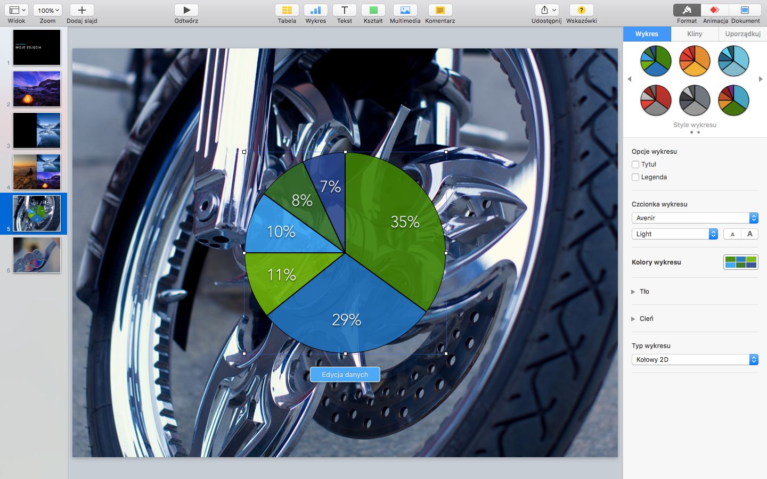Image resolution: width=767 pixels, height=479 pixels.
Task: Apply the green-blue pie chart style
Action: pos(656,61)
